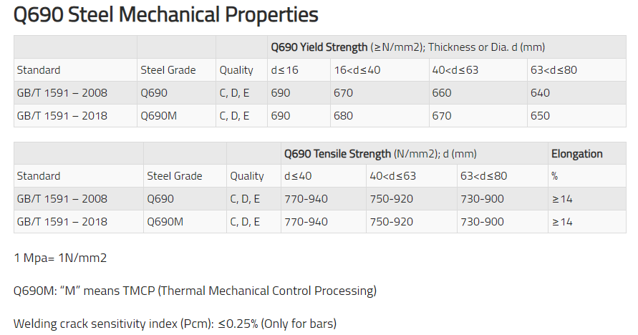Click the Elongation column header

pyautogui.click(x=576, y=153)
